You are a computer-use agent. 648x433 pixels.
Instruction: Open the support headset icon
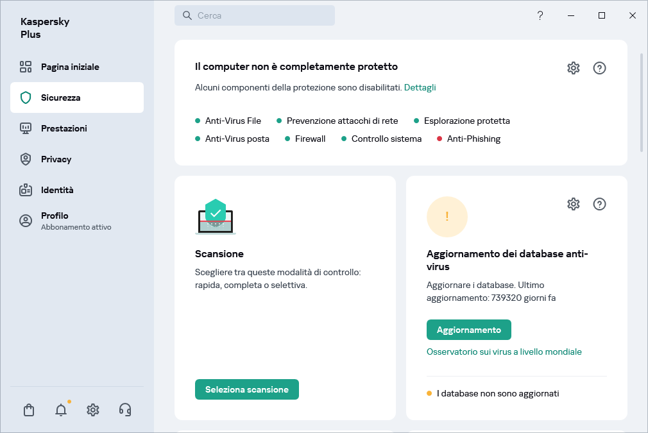click(126, 410)
